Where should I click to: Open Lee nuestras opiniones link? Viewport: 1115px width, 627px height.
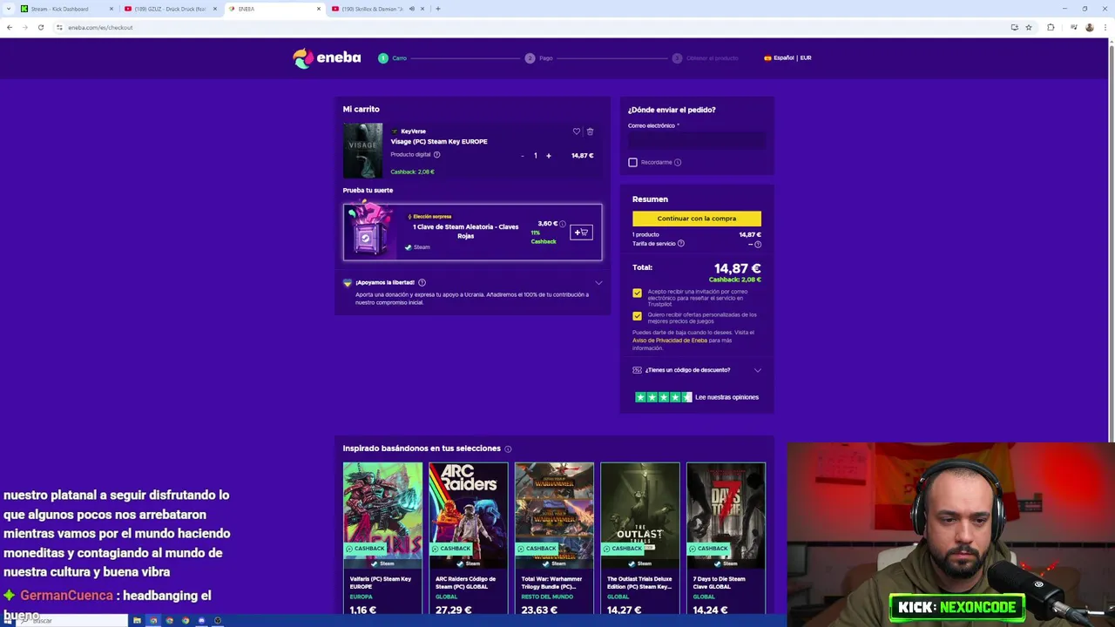[726, 397]
